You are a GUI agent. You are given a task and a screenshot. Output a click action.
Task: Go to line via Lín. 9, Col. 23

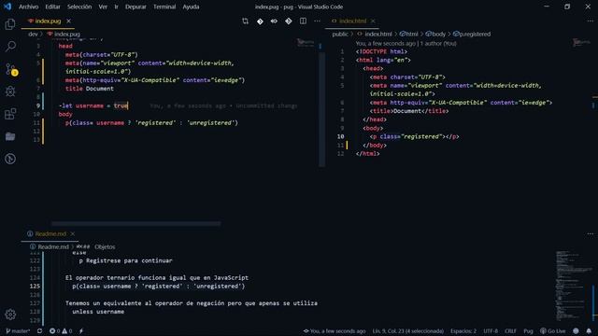408,331
